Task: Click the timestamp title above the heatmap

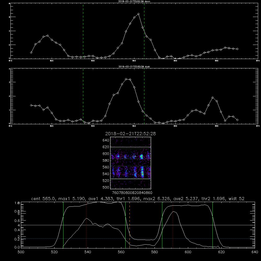Action: pos(130,134)
